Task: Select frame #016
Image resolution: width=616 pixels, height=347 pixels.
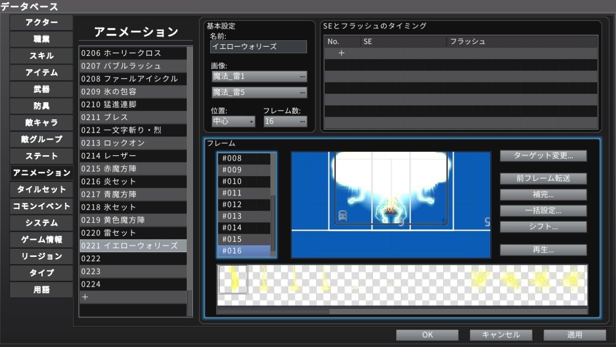Action: pos(244,251)
